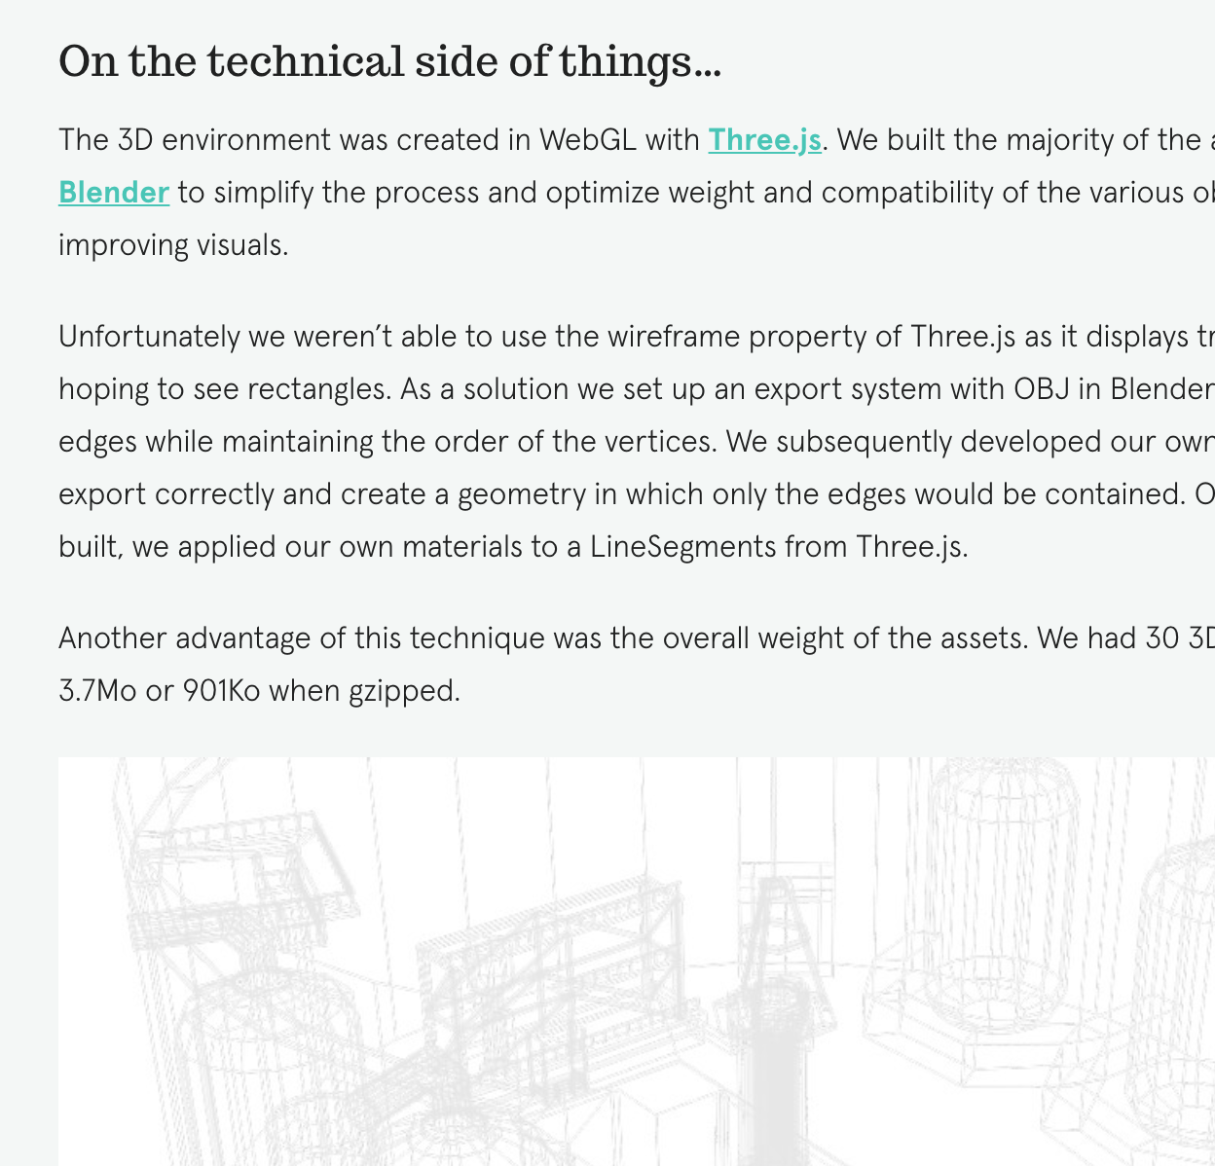Click the 'On the technical side of things…' heading
This screenshot has width=1215, height=1166.
[x=389, y=61]
